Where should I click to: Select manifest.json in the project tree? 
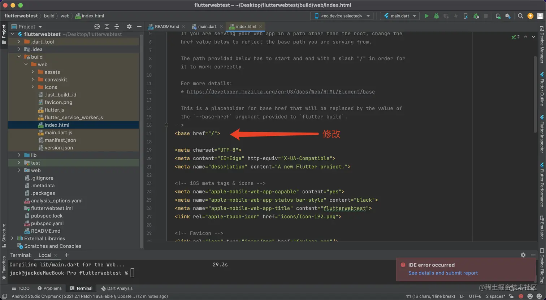[73, 140]
